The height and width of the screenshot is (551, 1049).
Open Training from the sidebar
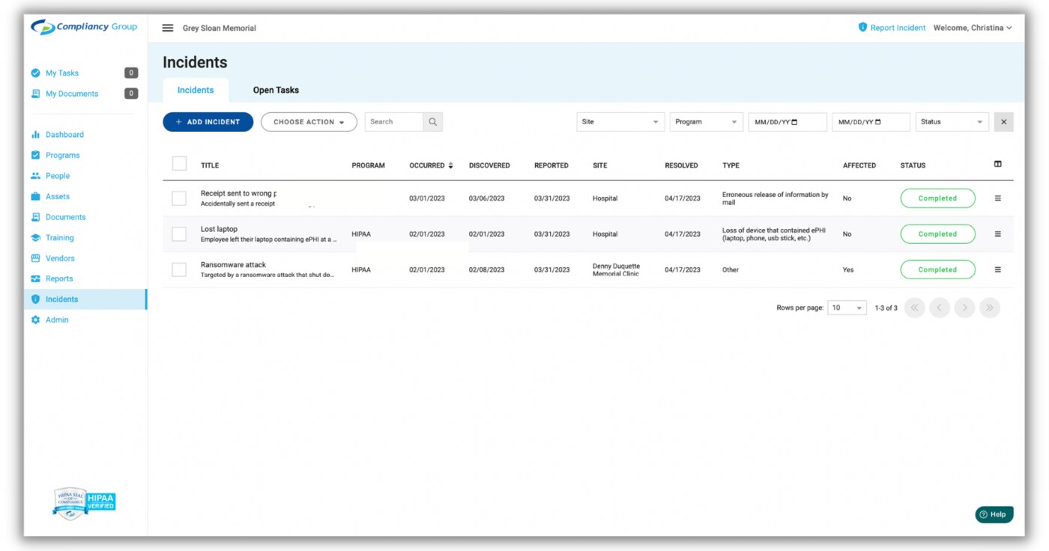[60, 237]
